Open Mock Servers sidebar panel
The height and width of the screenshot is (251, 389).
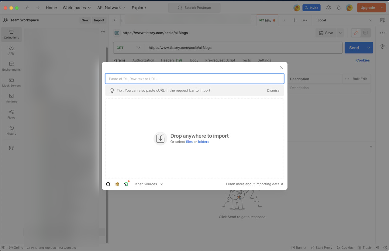pos(12,82)
